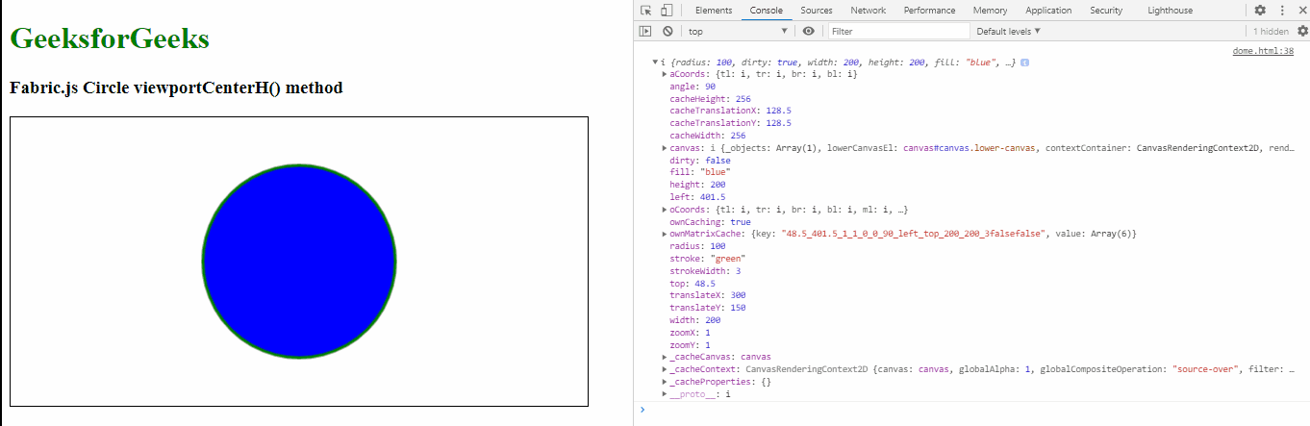Switch to the Memory tab
Image resolution: width=1310 pixels, height=426 pixels.
click(990, 10)
